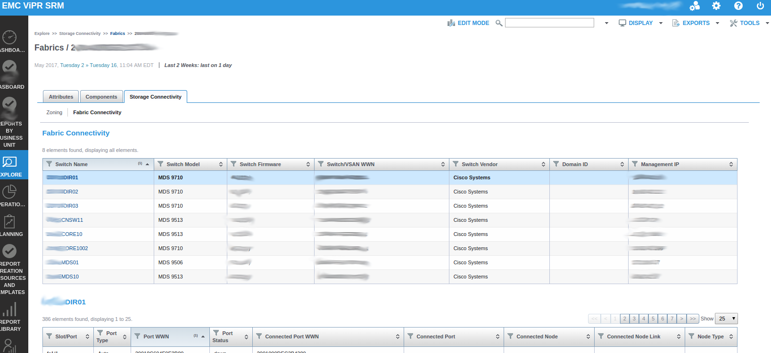Expand the search options dropdown arrow

(x=606, y=23)
